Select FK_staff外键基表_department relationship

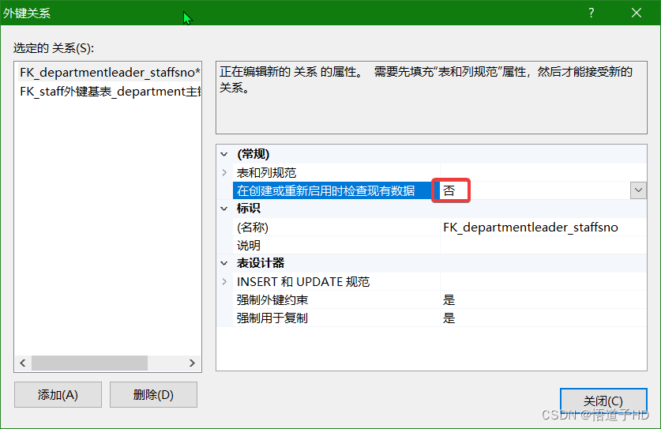[x=110, y=91]
